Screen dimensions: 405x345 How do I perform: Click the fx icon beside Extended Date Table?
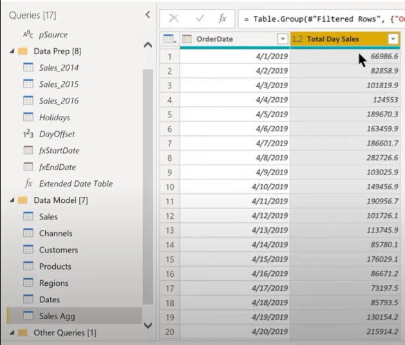pos(28,183)
